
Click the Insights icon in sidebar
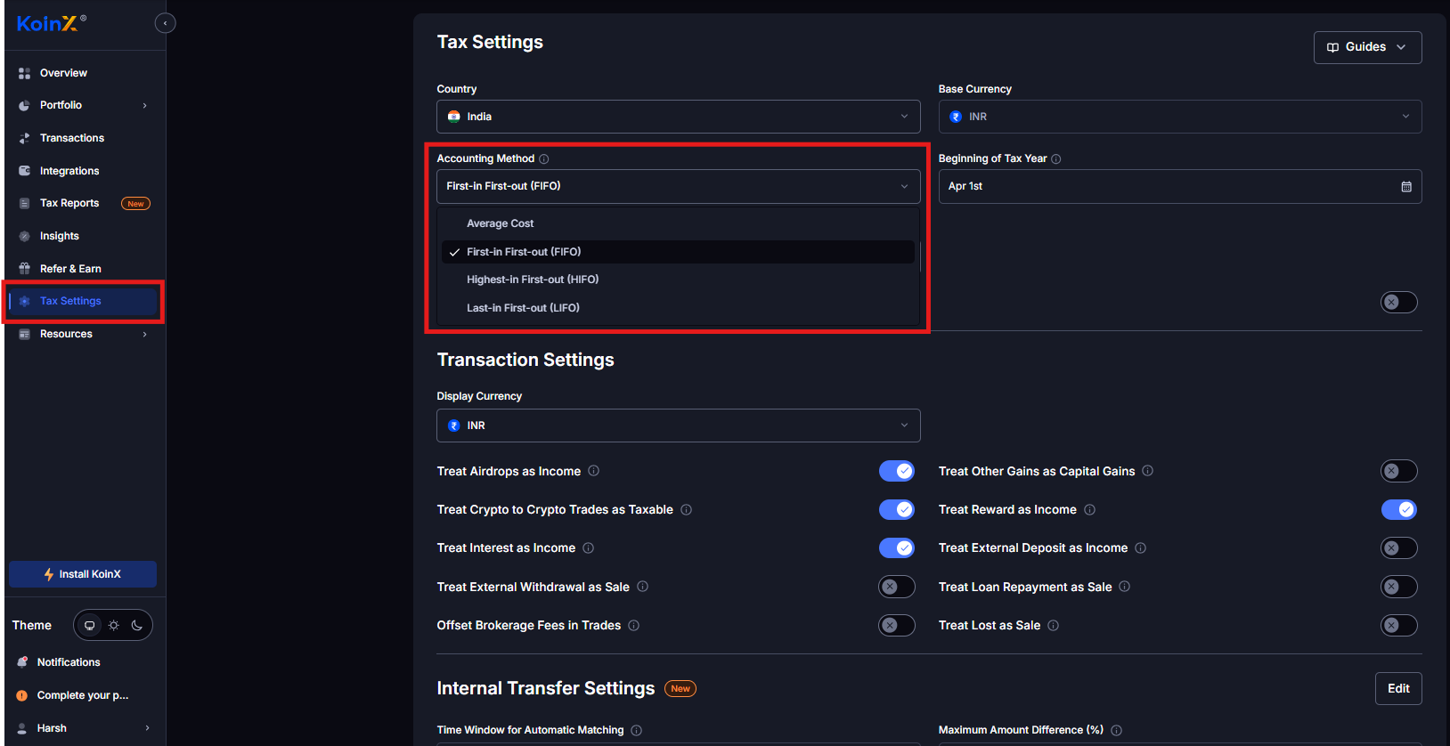(x=24, y=236)
